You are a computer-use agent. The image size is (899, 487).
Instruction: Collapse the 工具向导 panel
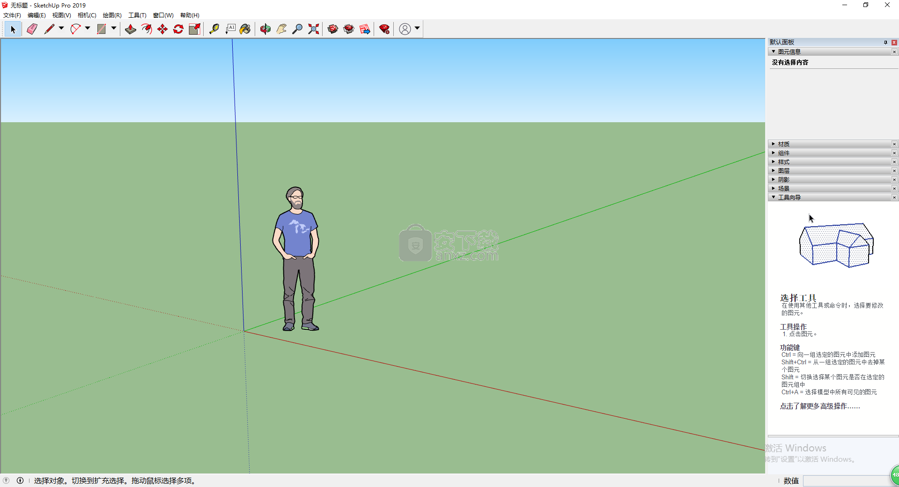point(774,197)
